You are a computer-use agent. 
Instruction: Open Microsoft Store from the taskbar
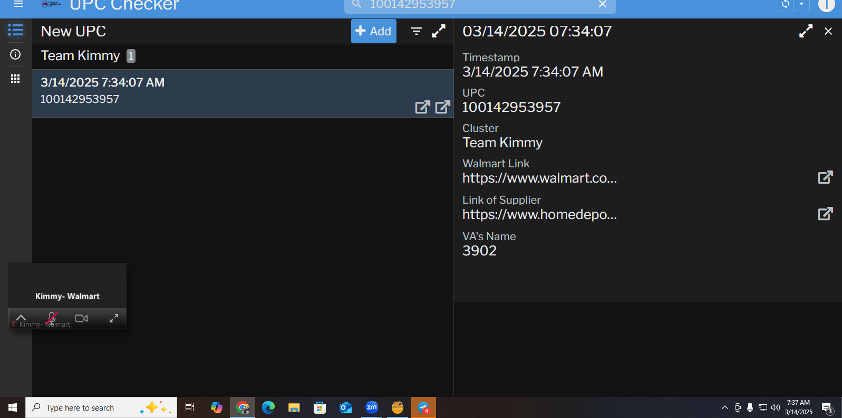click(x=320, y=407)
